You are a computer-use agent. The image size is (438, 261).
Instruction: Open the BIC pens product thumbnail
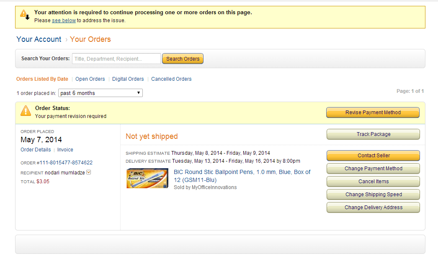147,178
